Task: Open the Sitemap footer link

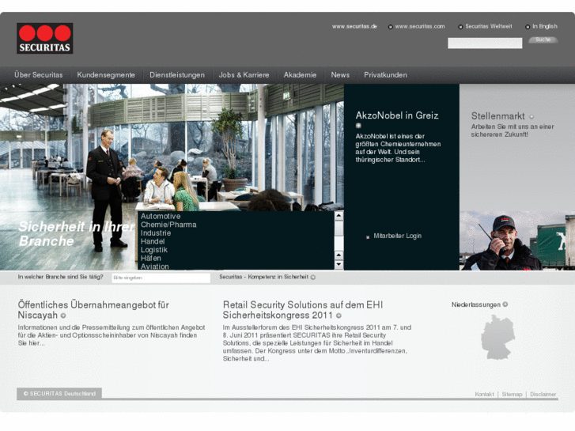Action: coord(512,395)
